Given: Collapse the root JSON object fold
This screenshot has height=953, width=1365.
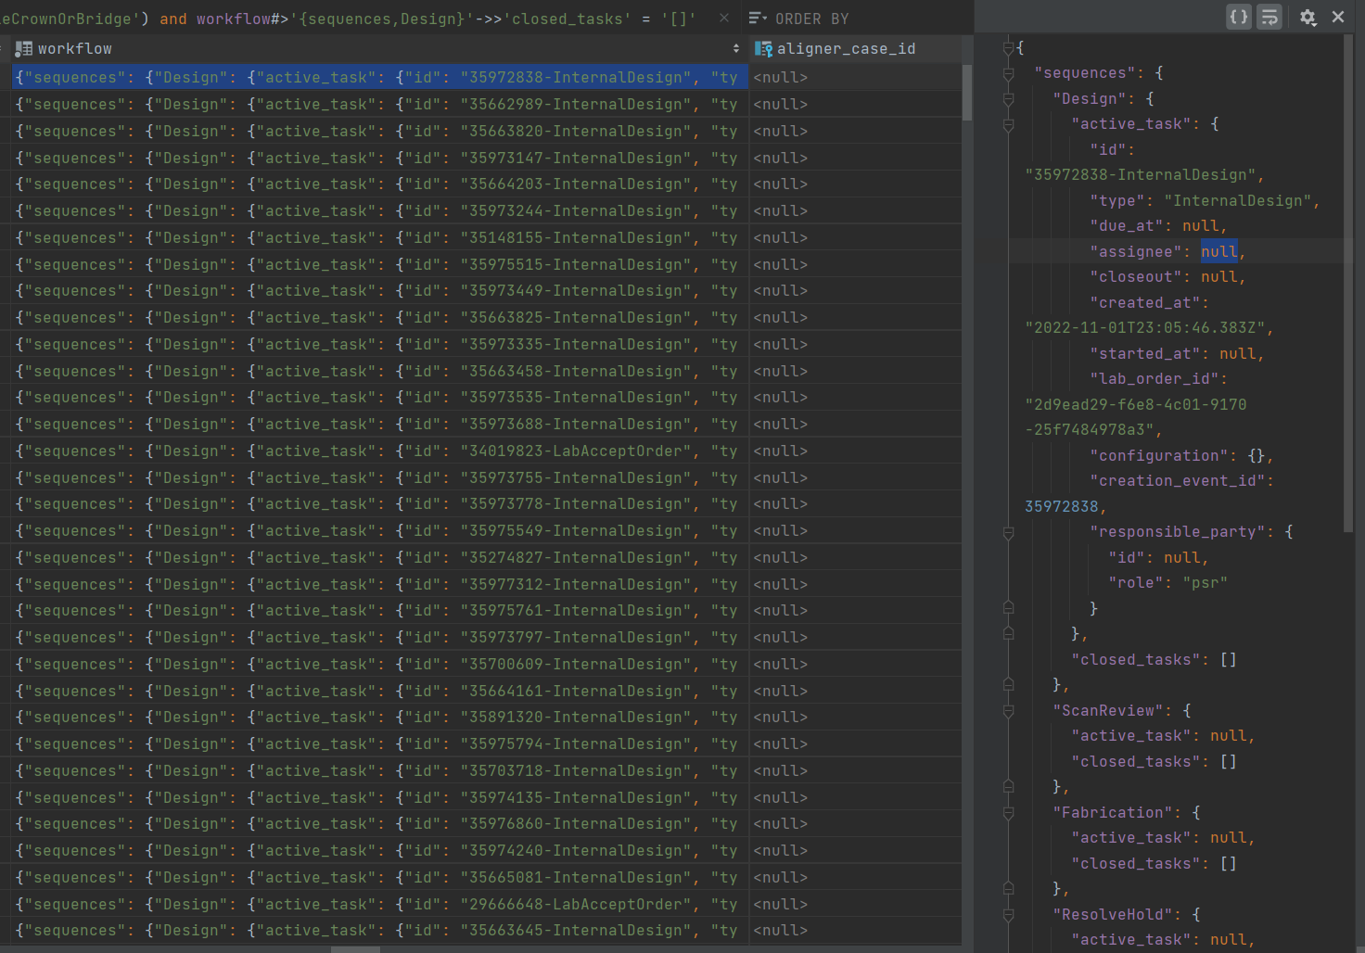Looking at the screenshot, I should click(x=1009, y=47).
